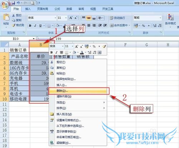179x148 pixels.
Task: Choose 清除内容(N) in the context menu
Action: click(78, 97)
